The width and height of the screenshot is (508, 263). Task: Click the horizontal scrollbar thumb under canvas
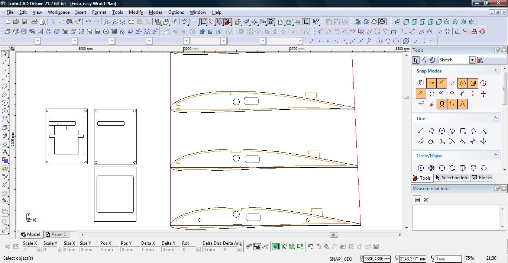(x=334, y=235)
